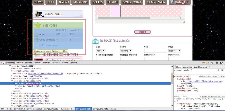
Task: Open Les 100 derniers votes link
Action: click(x=48, y=45)
